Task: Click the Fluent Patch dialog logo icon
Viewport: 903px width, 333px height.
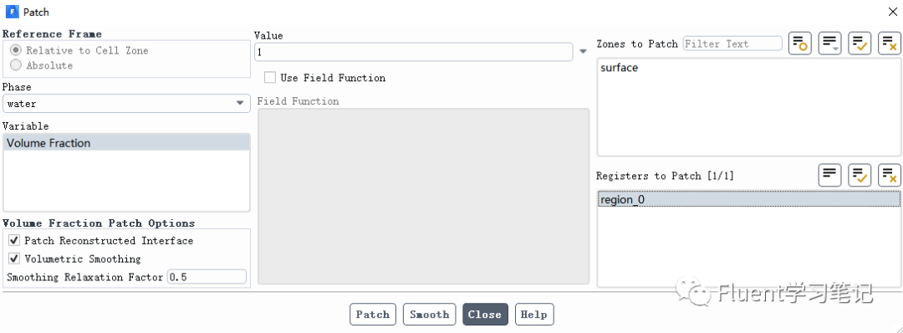Action: click(12, 12)
